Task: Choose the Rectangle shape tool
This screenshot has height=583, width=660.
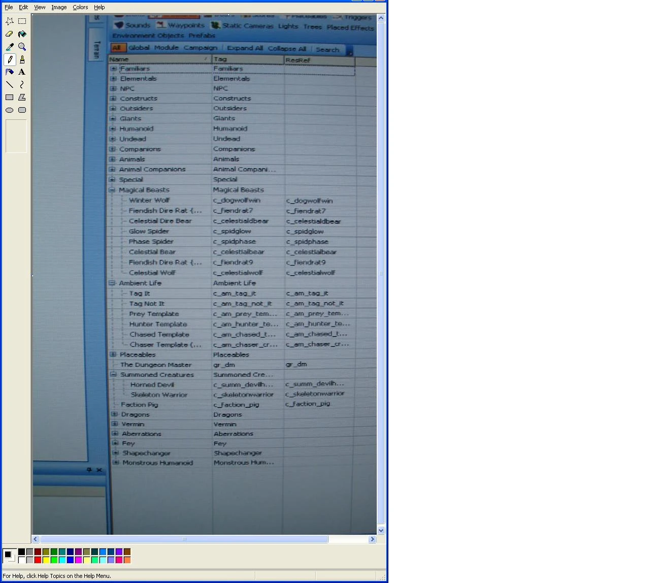Action: [10, 98]
